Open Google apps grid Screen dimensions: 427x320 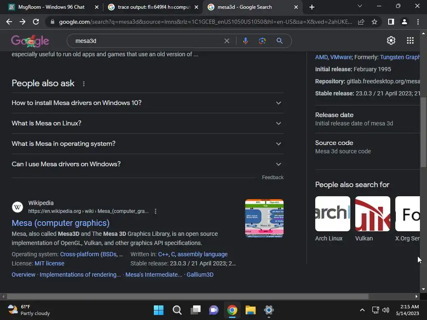410,40
